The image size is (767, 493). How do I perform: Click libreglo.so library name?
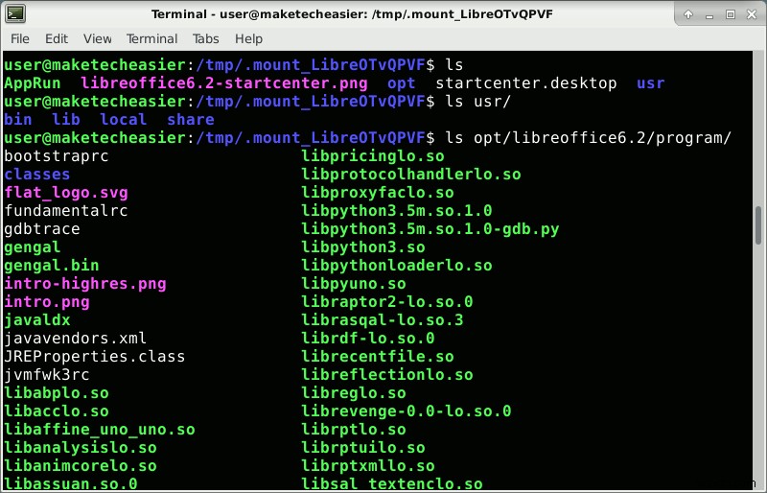pos(354,393)
